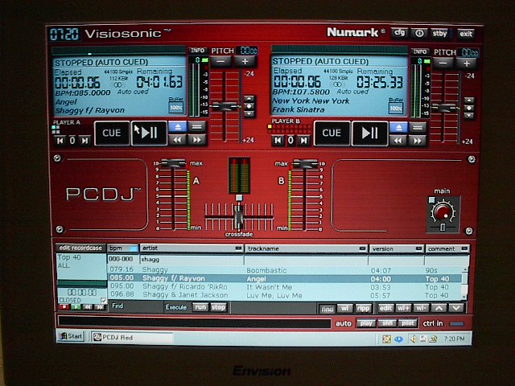The height and width of the screenshot is (386, 515).
Task: Select the Luv Me, Luv Me track row
Action: click(284, 295)
